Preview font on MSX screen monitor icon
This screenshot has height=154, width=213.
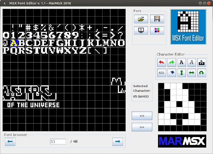click(141, 30)
